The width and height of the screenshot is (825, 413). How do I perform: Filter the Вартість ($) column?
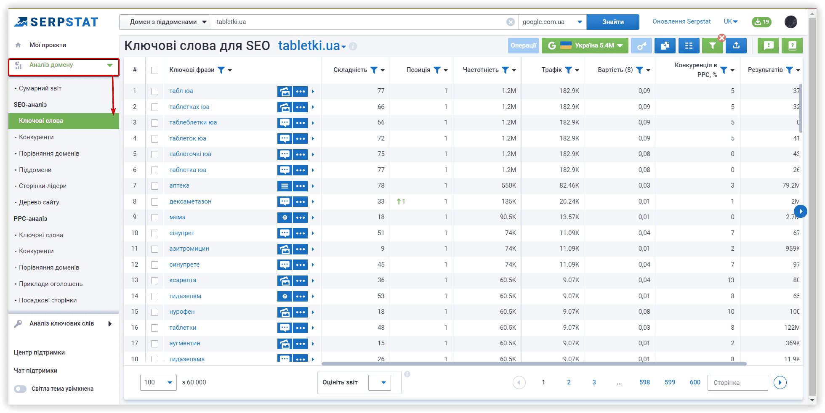[639, 70]
